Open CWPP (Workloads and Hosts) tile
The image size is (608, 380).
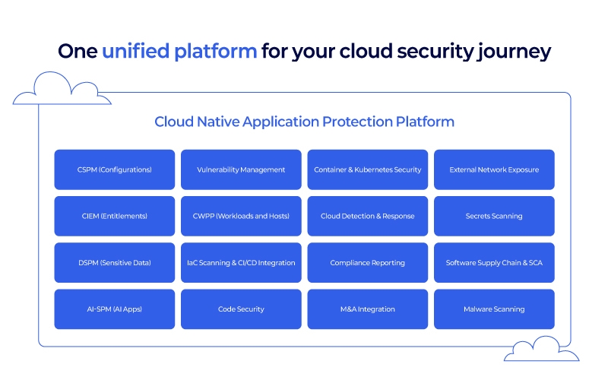[x=241, y=216]
